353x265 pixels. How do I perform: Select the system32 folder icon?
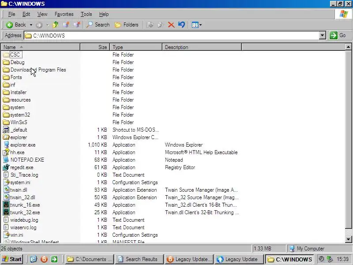click(x=6, y=115)
